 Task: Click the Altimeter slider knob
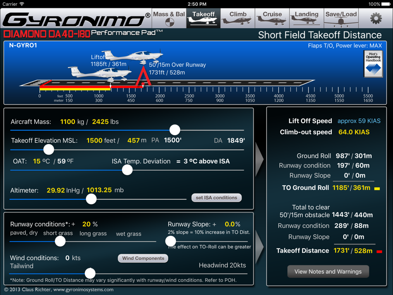pyautogui.click(x=91, y=199)
